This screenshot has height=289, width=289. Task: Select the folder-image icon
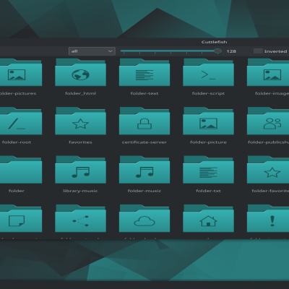click(x=268, y=72)
